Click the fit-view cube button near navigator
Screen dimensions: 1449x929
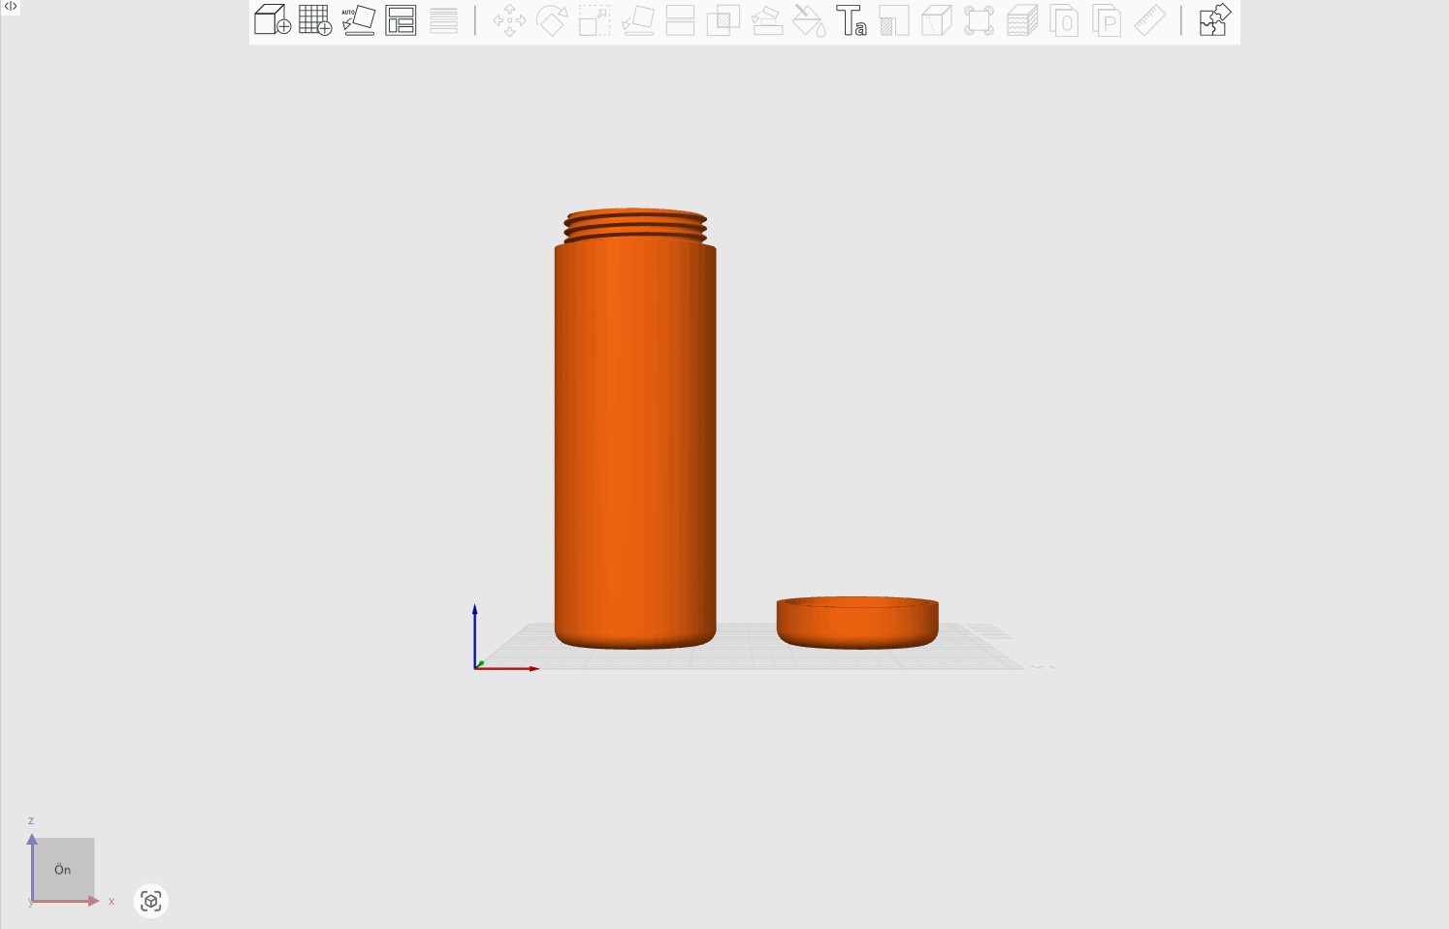point(150,901)
